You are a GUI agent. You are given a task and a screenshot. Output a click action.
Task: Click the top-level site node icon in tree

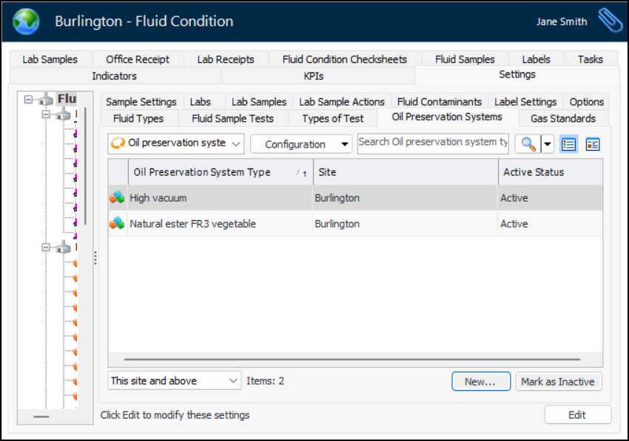click(46, 99)
